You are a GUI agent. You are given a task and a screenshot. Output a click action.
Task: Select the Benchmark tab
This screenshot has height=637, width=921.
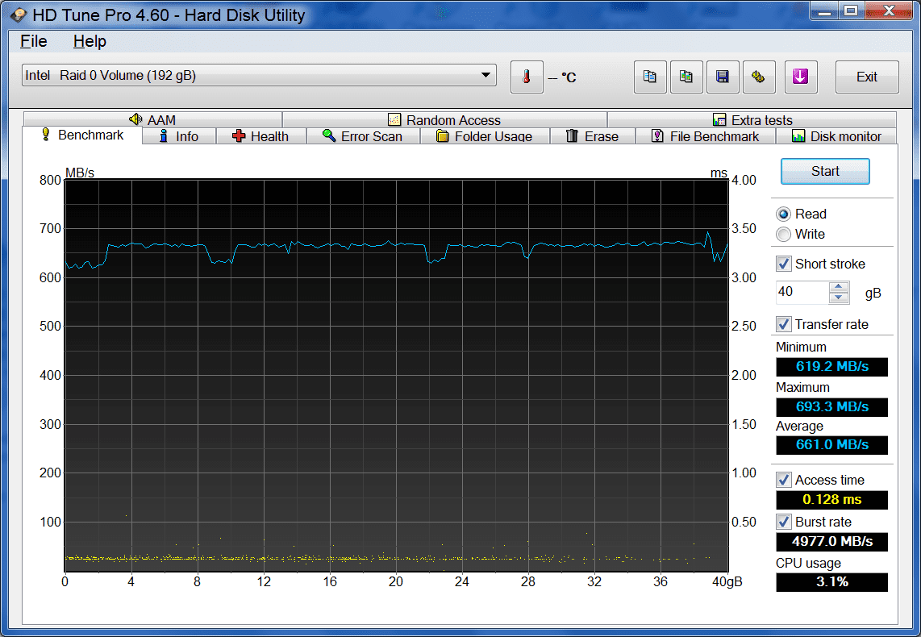point(82,135)
